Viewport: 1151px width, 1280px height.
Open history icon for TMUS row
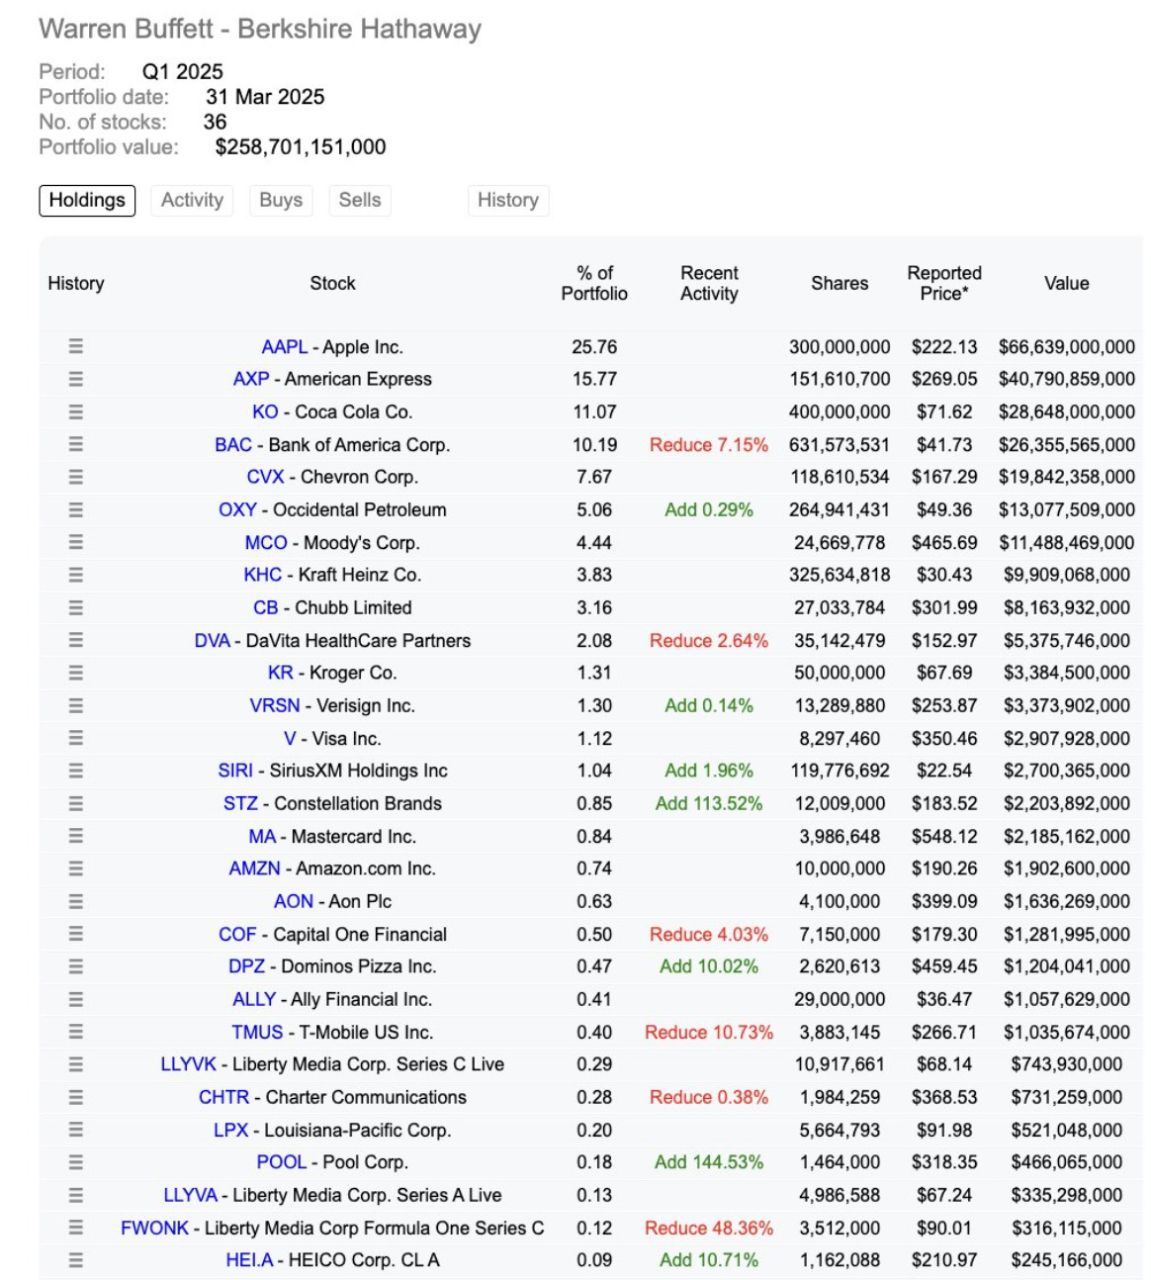tap(76, 1032)
